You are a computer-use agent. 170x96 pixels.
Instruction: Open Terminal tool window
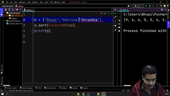74,88
